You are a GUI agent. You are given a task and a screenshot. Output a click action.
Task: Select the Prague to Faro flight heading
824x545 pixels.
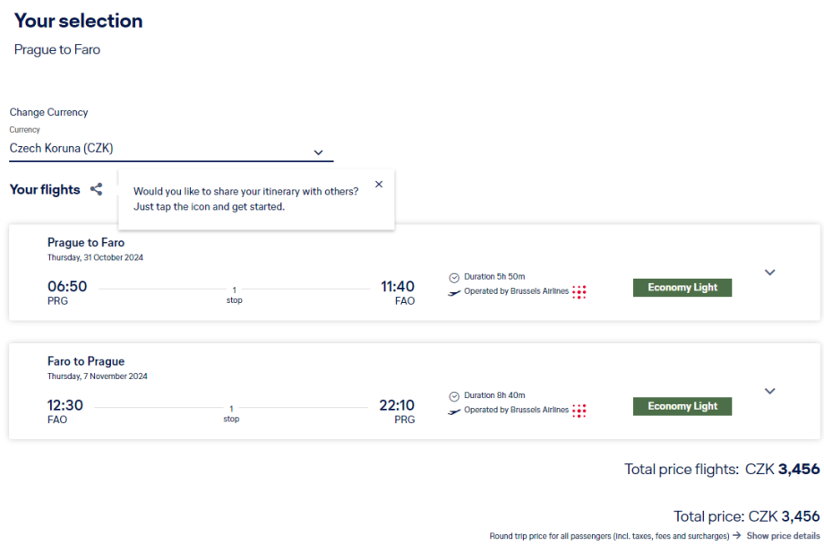tap(86, 243)
